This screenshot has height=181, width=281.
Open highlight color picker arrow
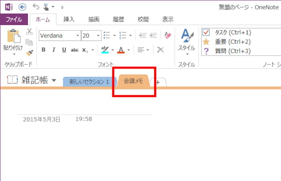[x=113, y=50]
